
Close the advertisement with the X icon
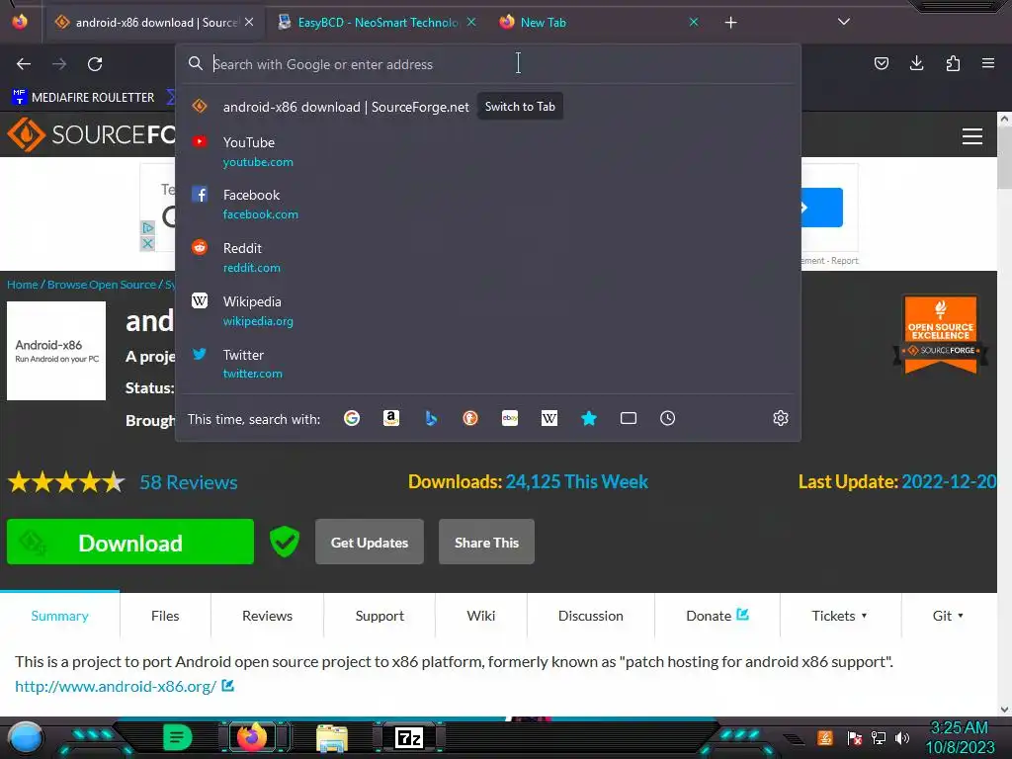point(148,243)
